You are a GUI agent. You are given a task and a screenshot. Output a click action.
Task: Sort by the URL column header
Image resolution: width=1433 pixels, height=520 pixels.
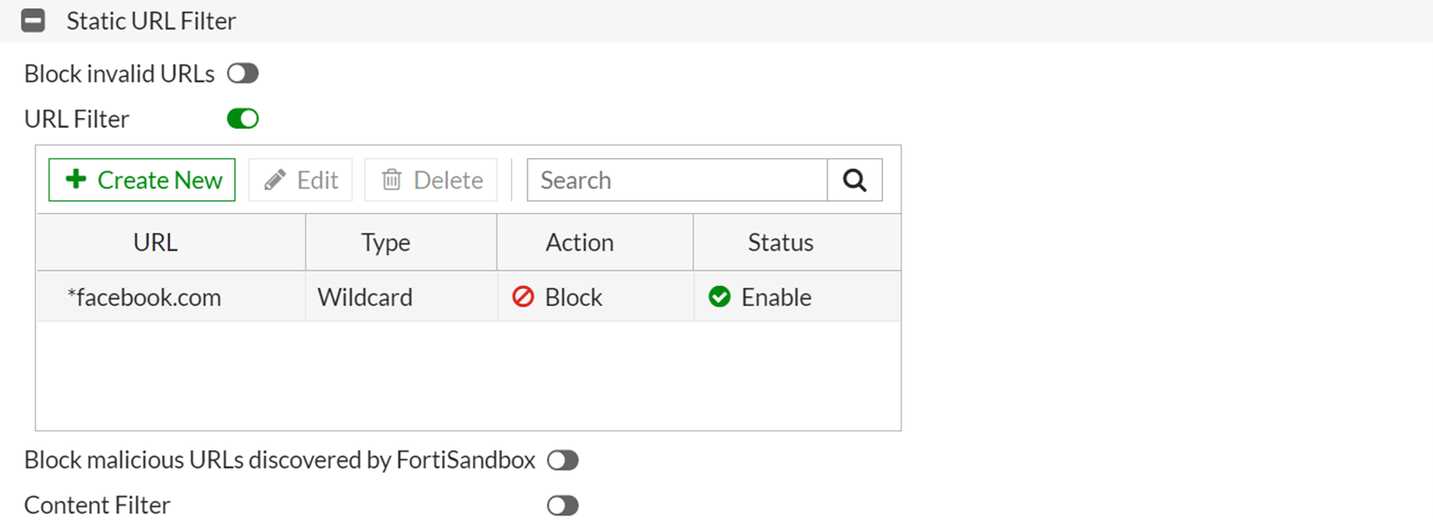tap(155, 242)
